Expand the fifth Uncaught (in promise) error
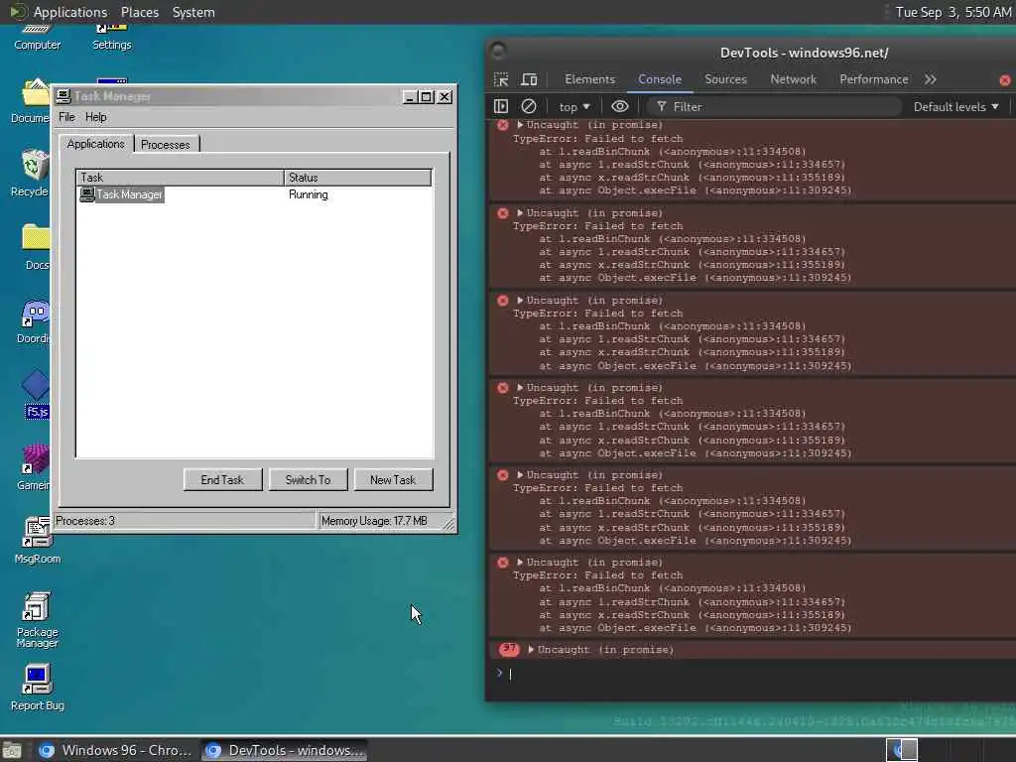 click(520, 475)
